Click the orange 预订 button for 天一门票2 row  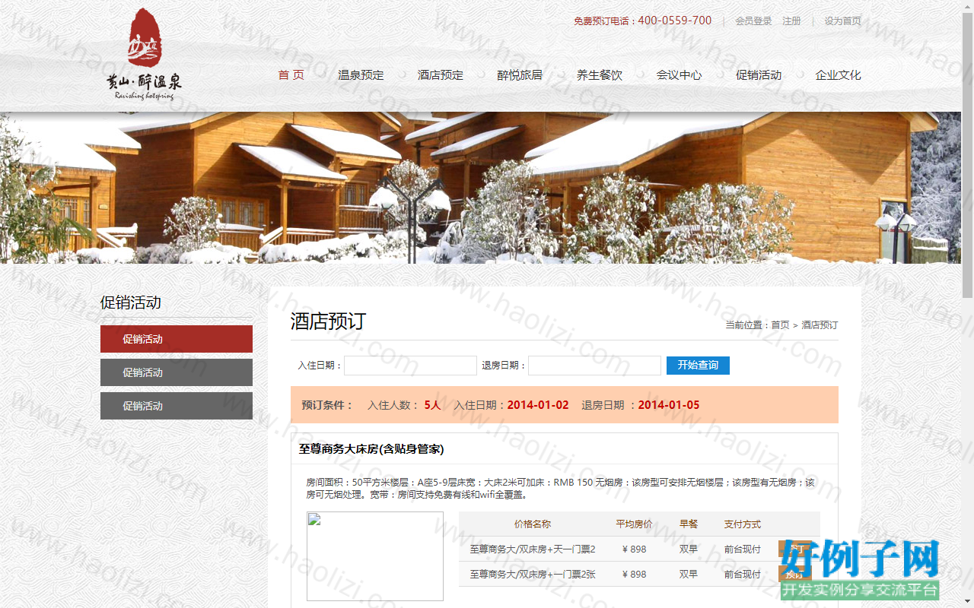[794, 549]
